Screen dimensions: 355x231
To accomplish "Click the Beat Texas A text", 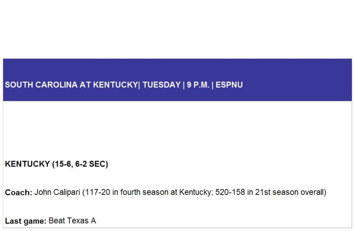I will [x=72, y=221].
